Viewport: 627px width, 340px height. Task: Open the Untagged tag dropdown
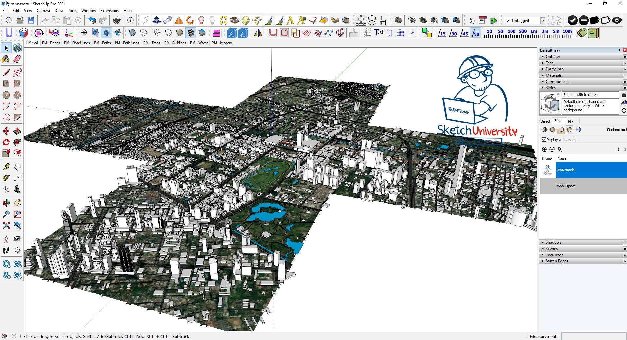click(x=542, y=21)
